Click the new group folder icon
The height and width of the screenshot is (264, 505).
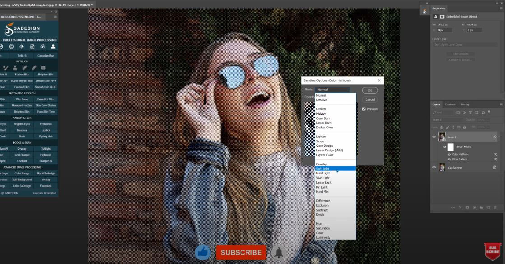[481, 207]
